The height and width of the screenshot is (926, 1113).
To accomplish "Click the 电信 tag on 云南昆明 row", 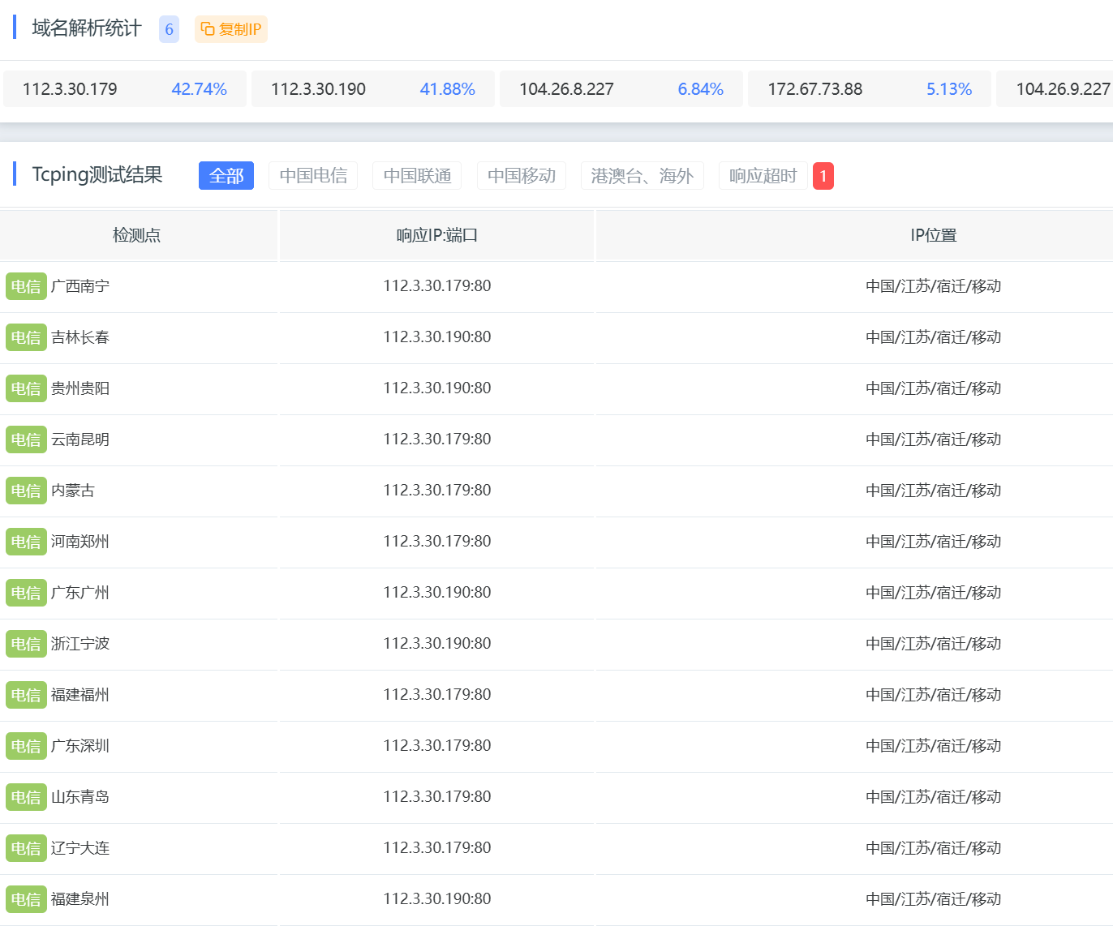I will point(26,439).
